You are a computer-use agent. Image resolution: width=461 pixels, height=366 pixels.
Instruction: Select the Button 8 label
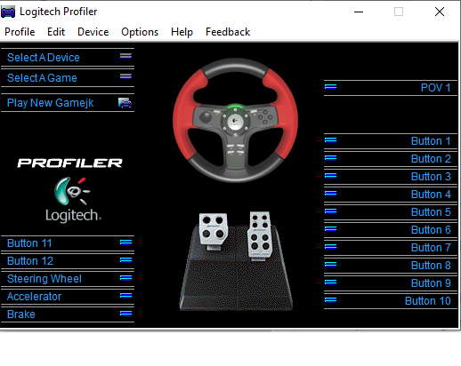tap(431, 266)
